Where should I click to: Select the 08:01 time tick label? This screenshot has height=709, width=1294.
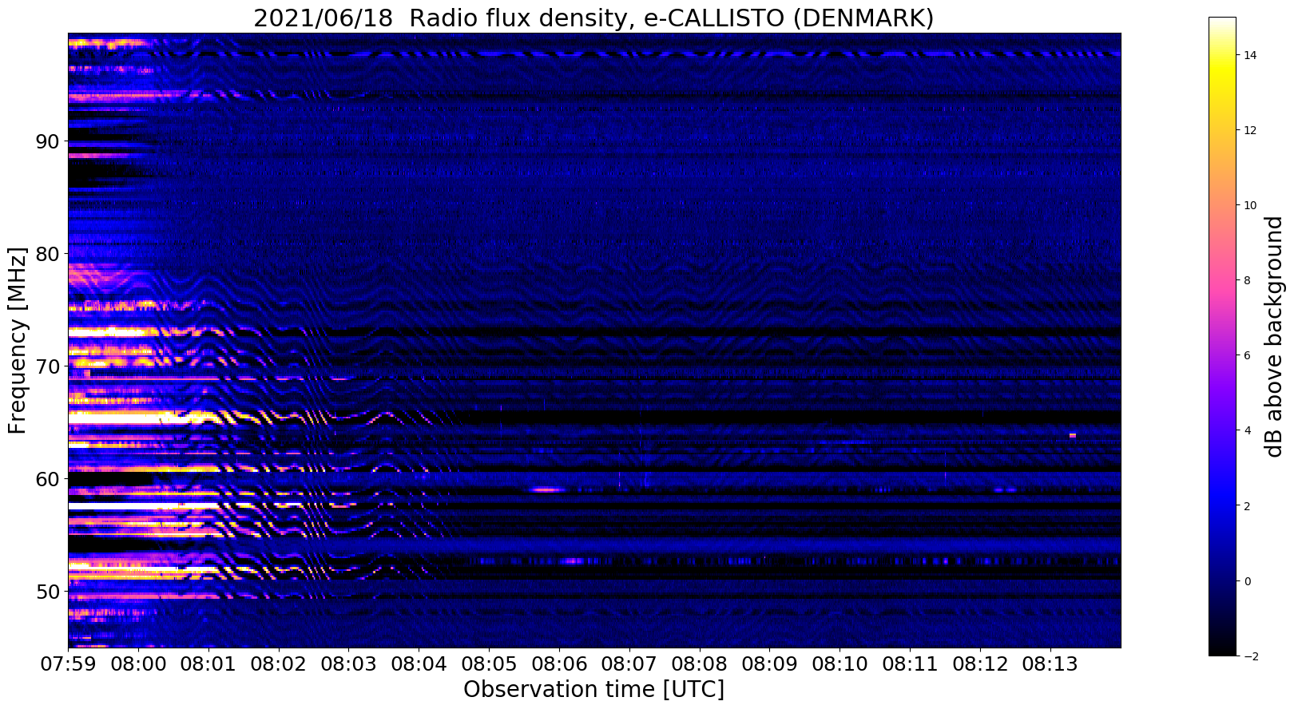(x=208, y=663)
